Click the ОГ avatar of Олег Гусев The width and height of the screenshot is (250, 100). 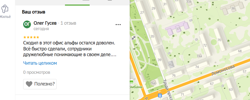27,24
